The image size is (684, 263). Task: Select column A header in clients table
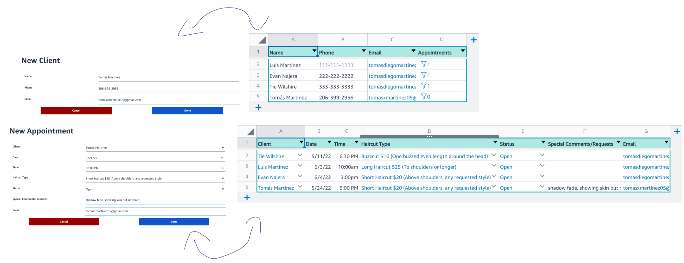pyautogui.click(x=293, y=40)
